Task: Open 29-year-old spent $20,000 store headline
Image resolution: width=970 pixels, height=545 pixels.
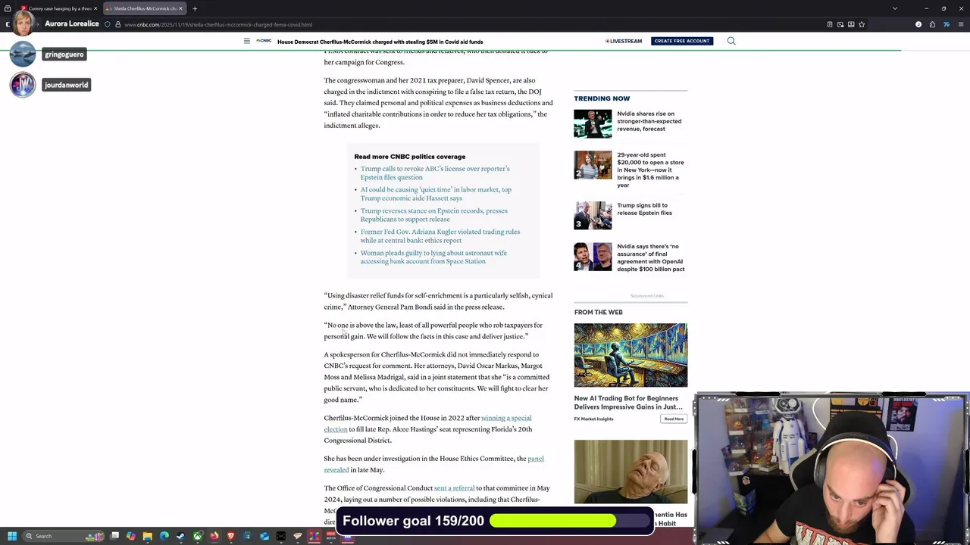Action: [650, 170]
